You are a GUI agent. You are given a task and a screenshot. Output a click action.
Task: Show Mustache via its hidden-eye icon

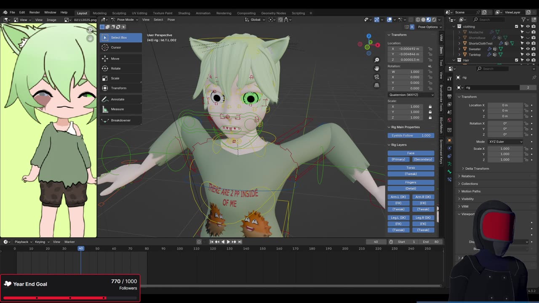[x=528, y=32]
